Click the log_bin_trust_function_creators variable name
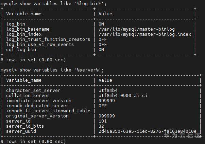The image size is (205, 144). pos(48,39)
